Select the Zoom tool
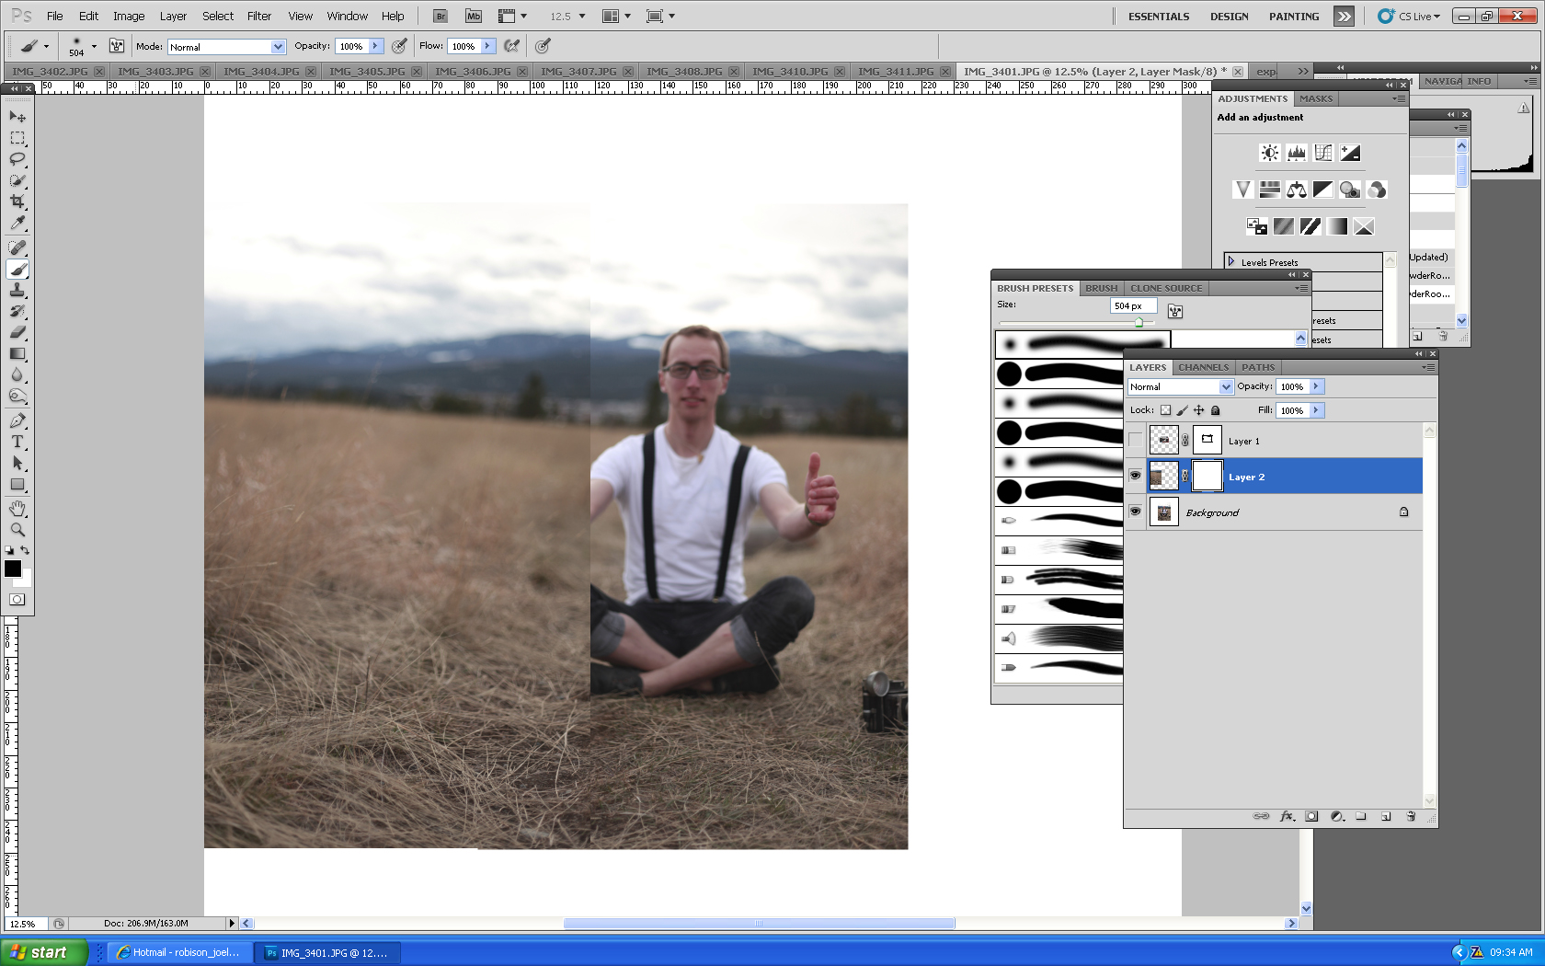This screenshot has height=966, width=1545. click(17, 530)
